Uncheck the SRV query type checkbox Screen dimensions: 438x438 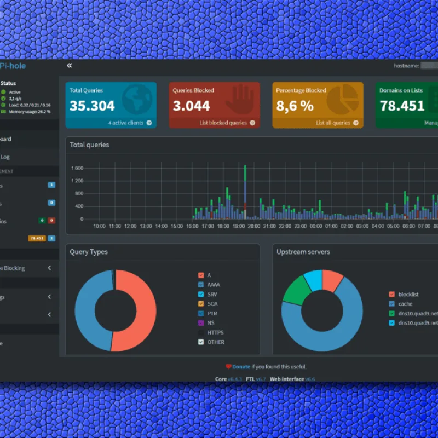[201, 294]
